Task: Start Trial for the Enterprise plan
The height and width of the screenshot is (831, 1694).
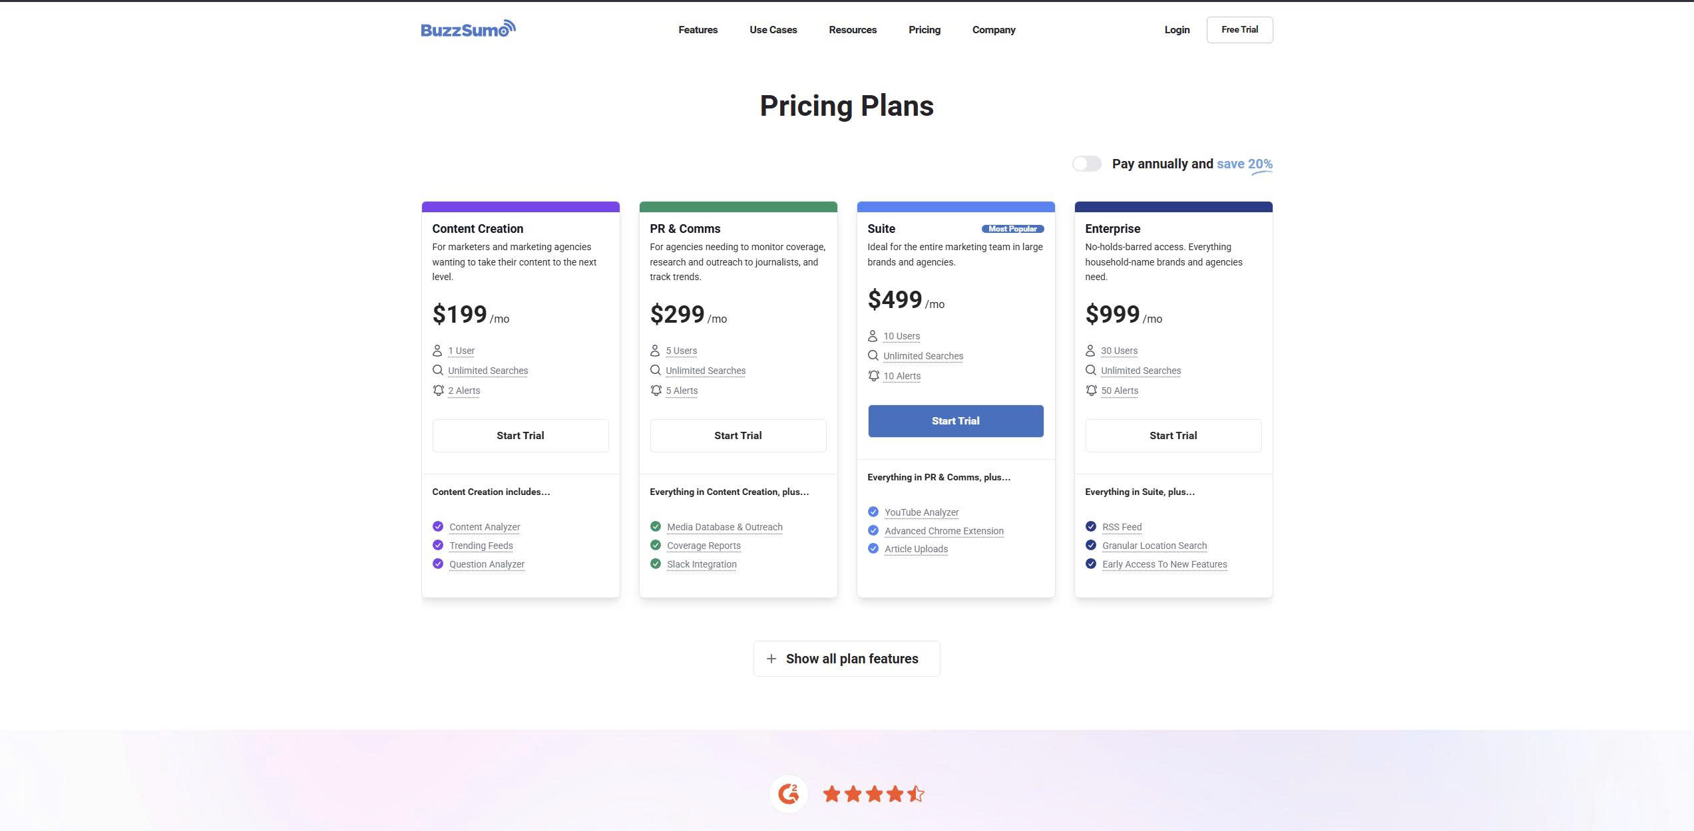Action: pos(1173,436)
